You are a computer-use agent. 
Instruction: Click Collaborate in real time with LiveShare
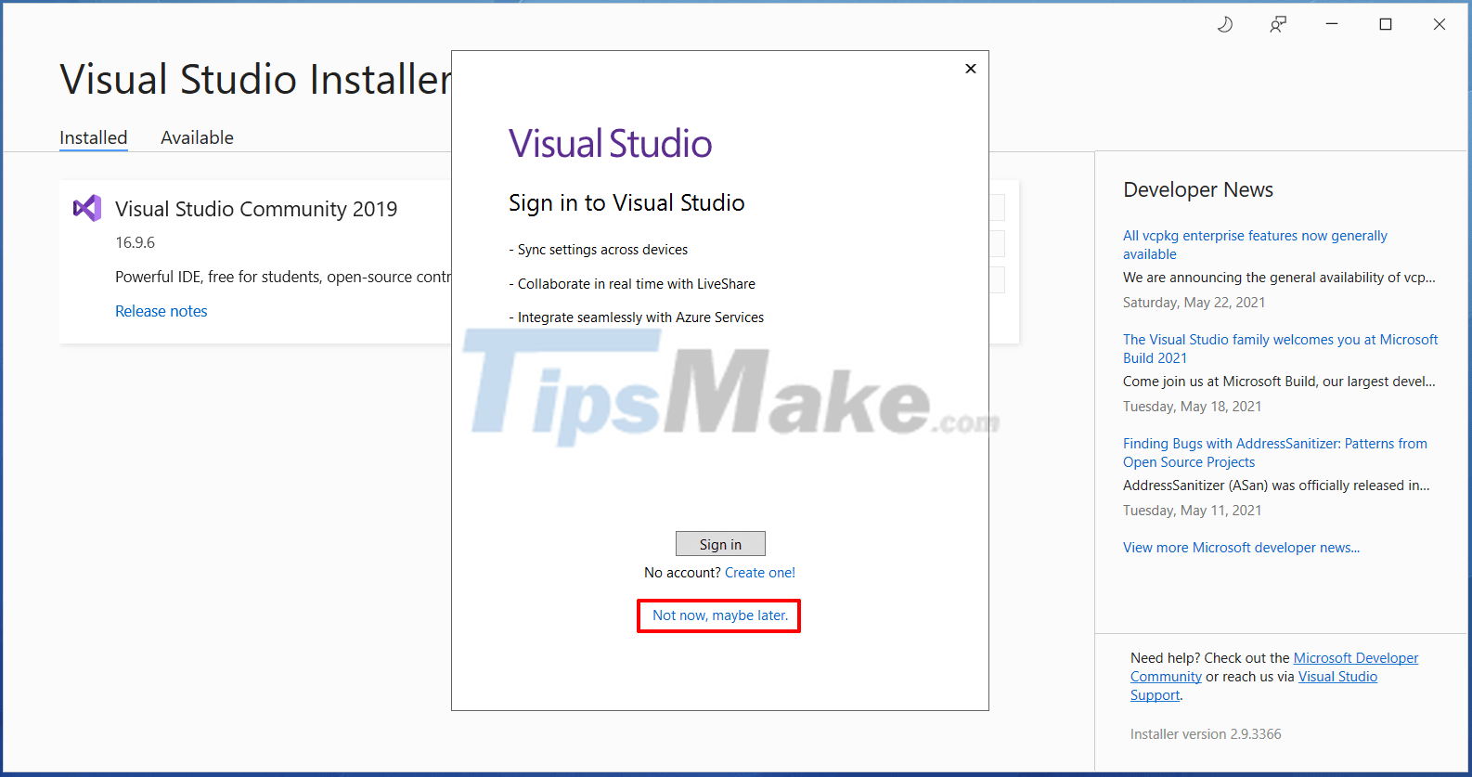(x=632, y=284)
